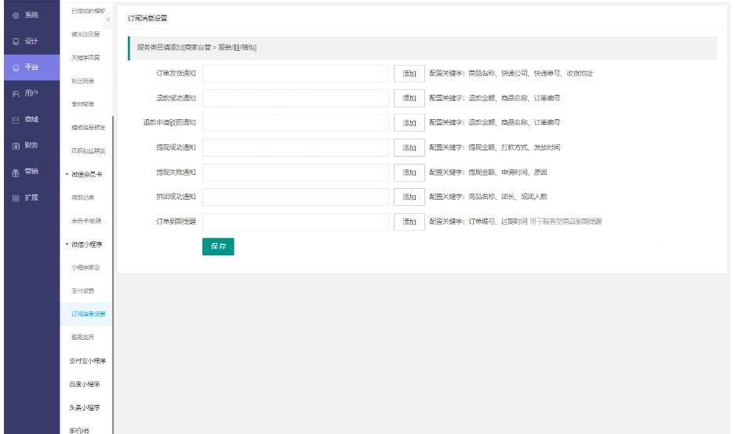Open the 设计 section icon

[x=16, y=42]
